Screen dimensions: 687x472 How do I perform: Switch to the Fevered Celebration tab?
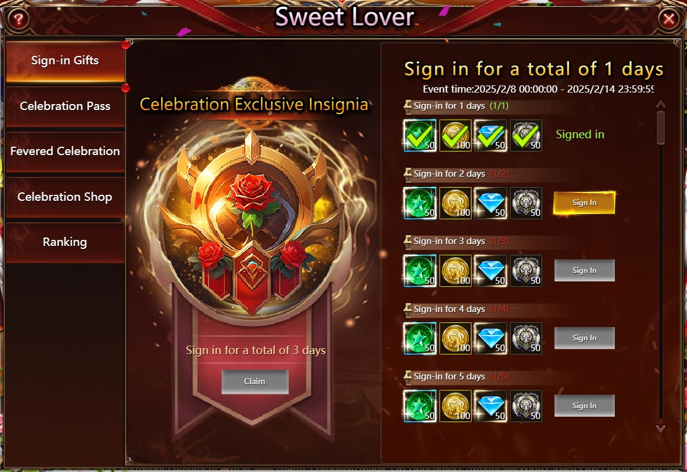pyautogui.click(x=65, y=152)
